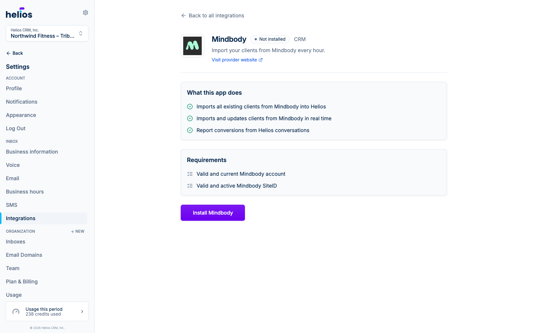
Task: Open Appearance settings
Action: point(21,115)
